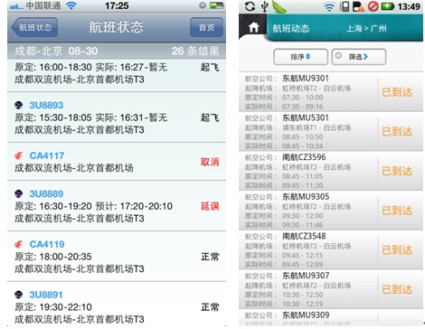Tap the green pea pod icon in status bar
The height and width of the screenshot is (329, 425).
pyautogui.click(x=279, y=6)
